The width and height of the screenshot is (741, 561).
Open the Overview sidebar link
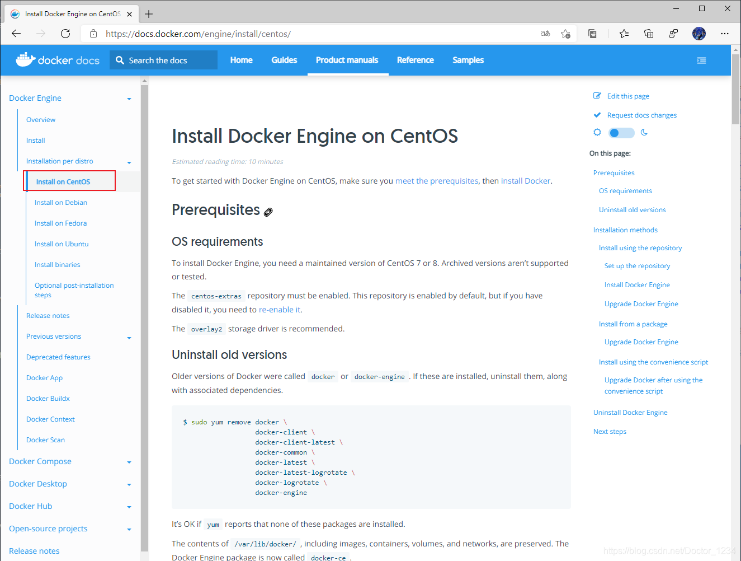pyautogui.click(x=41, y=120)
